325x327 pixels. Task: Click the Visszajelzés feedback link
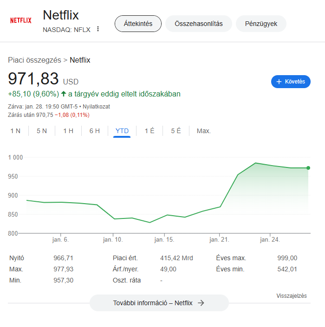(292, 296)
